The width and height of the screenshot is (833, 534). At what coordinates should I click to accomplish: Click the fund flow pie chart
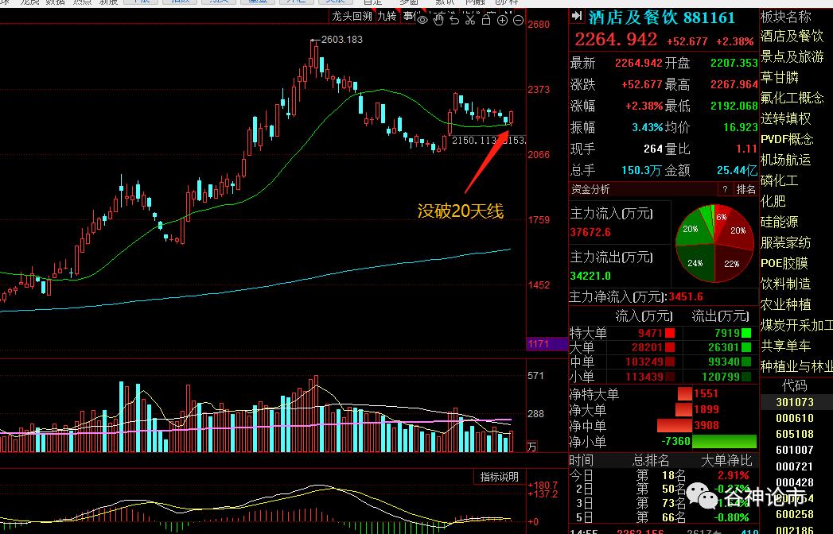click(714, 244)
